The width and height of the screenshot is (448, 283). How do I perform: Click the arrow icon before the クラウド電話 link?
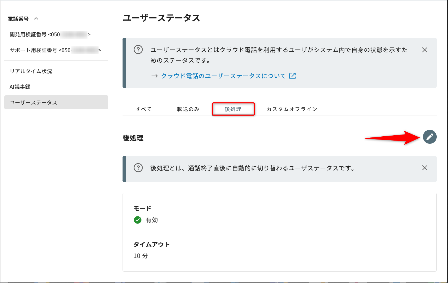point(154,76)
